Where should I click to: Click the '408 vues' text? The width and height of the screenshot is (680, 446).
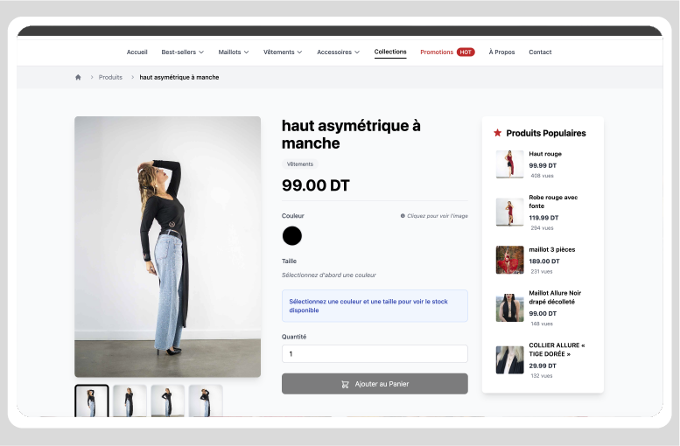click(542, 176)
